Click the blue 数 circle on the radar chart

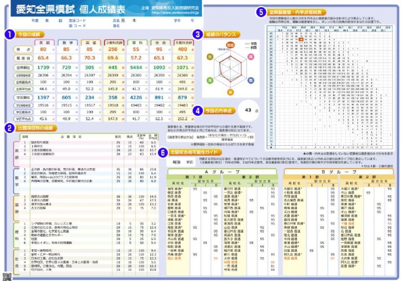click(251, 80)
